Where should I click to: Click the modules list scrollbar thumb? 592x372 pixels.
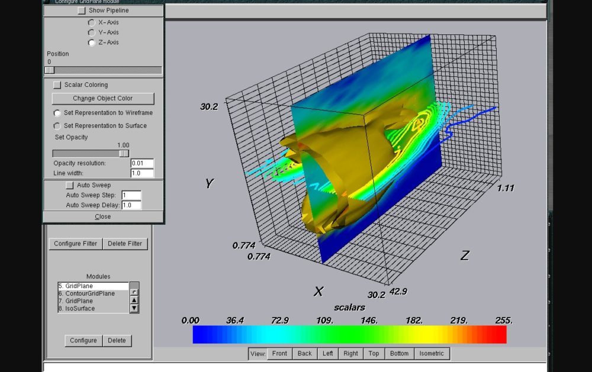pos(134,291)
